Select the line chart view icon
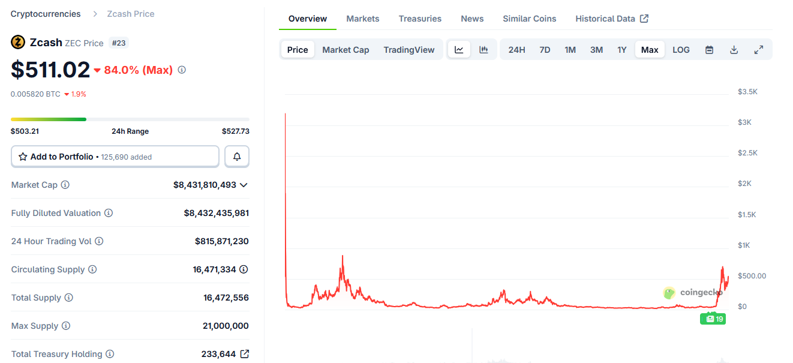Image resolution: width=793 pixels, height=363 pixels. click(x=459, y=50)
